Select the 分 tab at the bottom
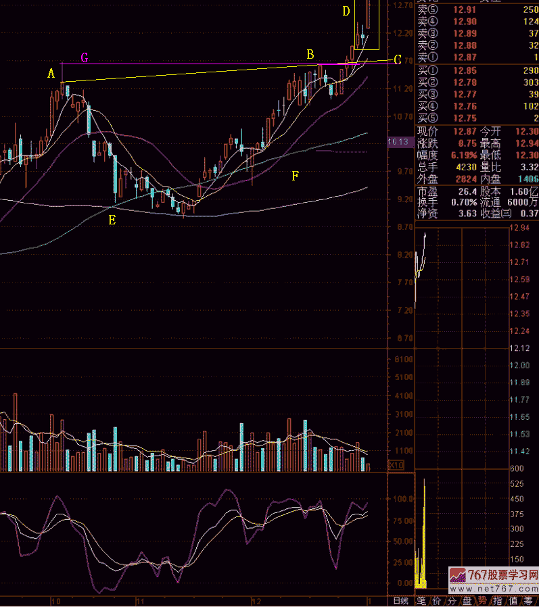This screenshot has height=607, width=539. pos(452,600)
